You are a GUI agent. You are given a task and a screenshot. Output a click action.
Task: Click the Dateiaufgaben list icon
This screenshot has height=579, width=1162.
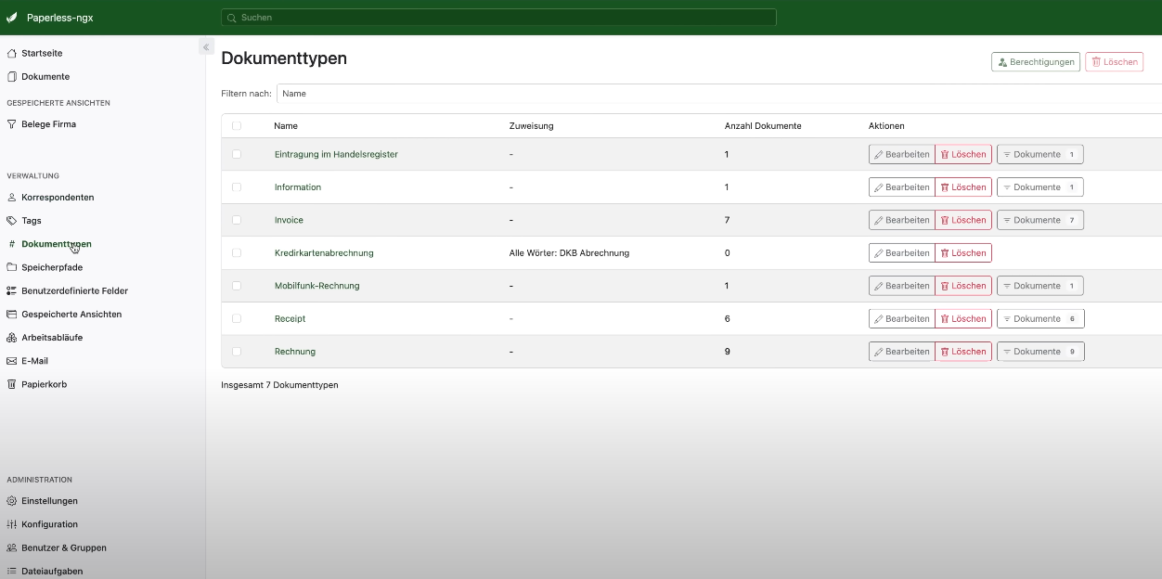point(12,571)
